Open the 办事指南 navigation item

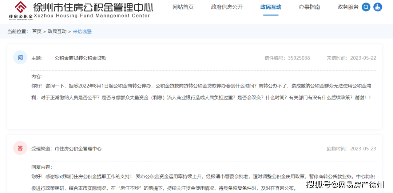click(309, 7)
